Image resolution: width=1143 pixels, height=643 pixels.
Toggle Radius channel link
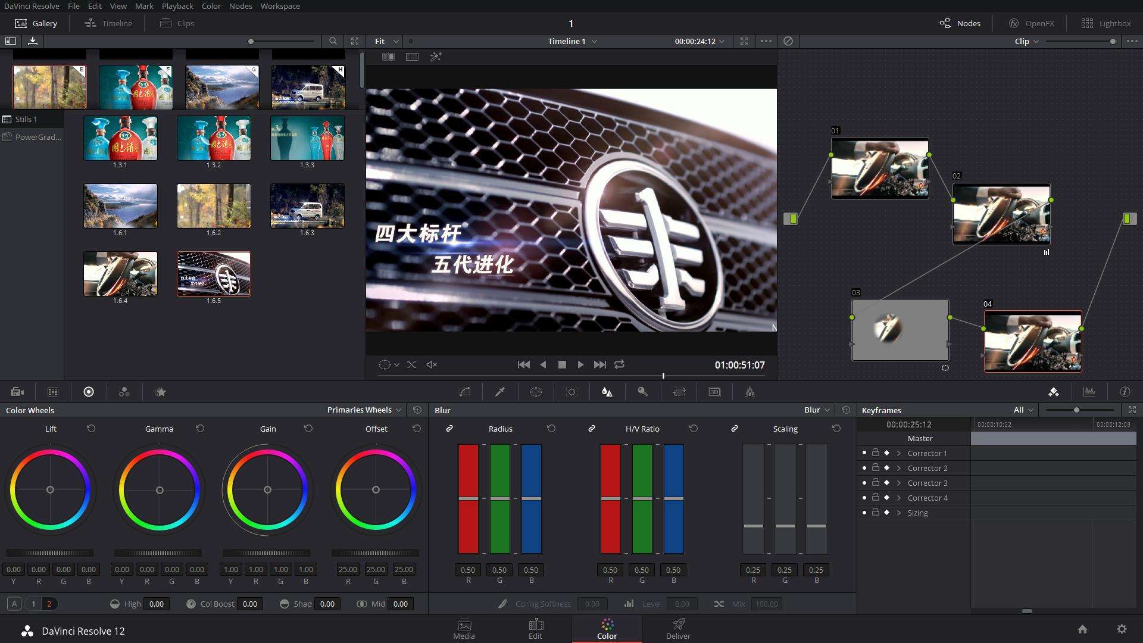449,429
